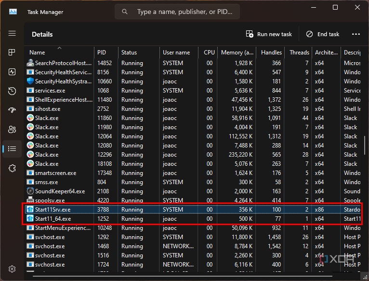369x281 pixels.
Task: Click End task button
Action: coord(323,34)
